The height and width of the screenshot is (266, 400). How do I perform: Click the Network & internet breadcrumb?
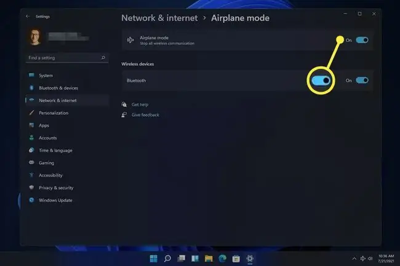click(x=159, y=18)
